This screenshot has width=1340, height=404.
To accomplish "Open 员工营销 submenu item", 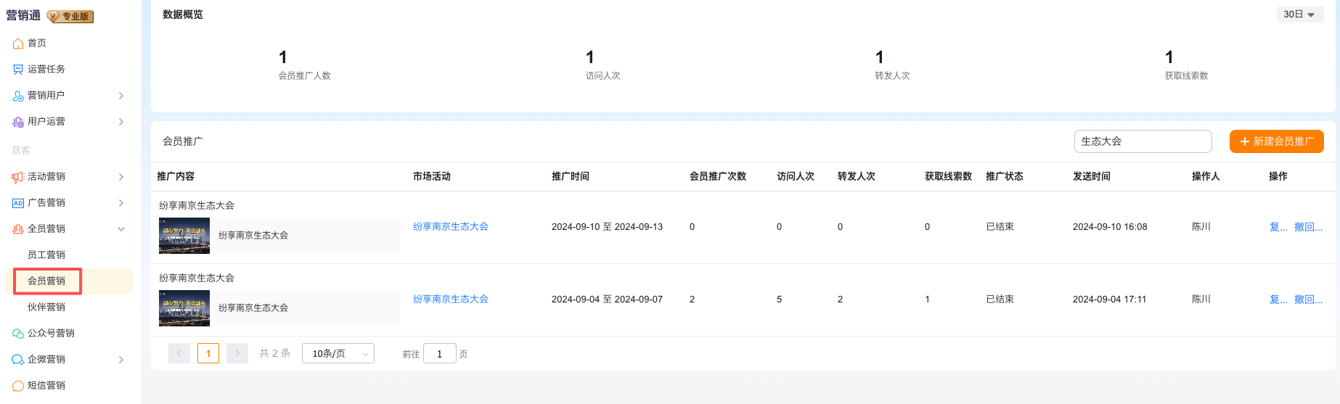I will pos(46,255).
